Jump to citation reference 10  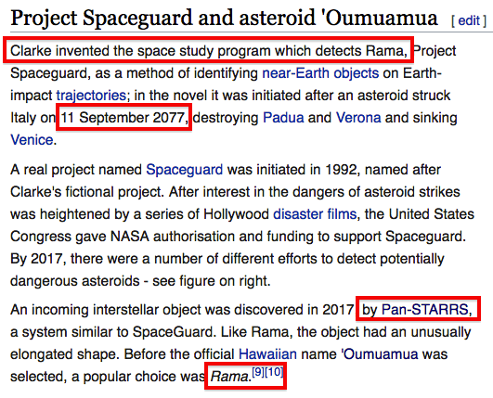[x=274, y=372]
